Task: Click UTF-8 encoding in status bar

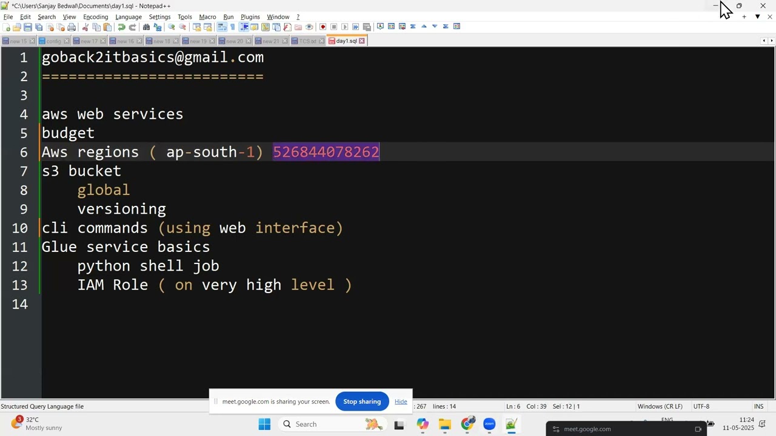Action: pos(701,406)
